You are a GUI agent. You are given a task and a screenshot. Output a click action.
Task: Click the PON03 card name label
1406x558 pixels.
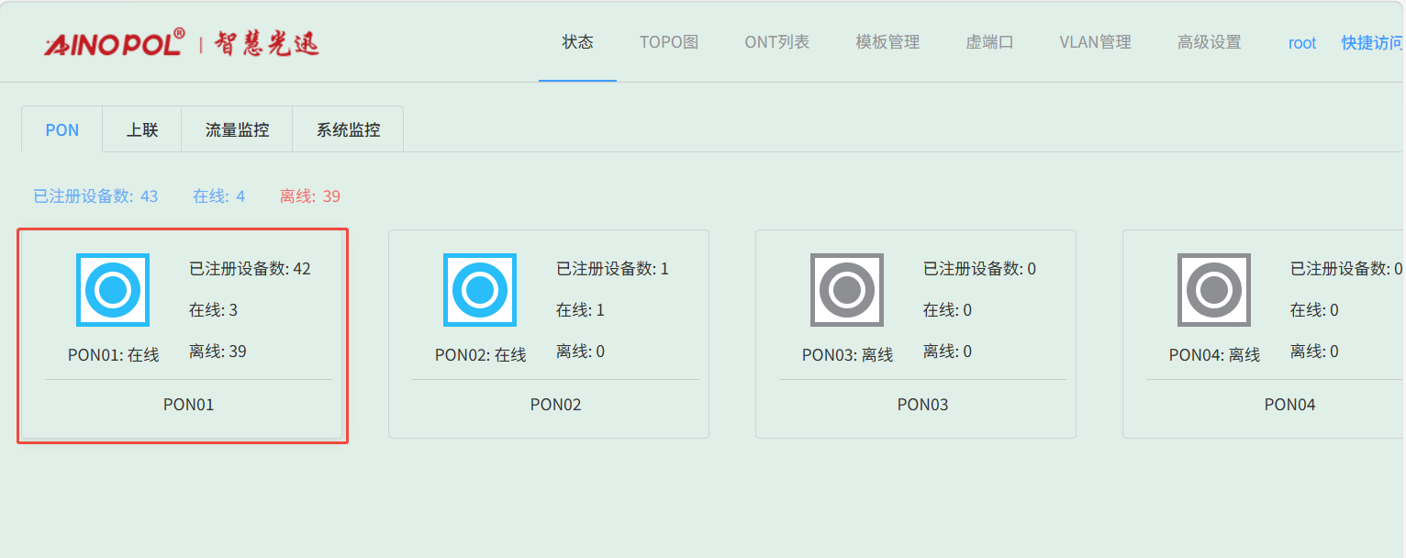pos(922,405)
